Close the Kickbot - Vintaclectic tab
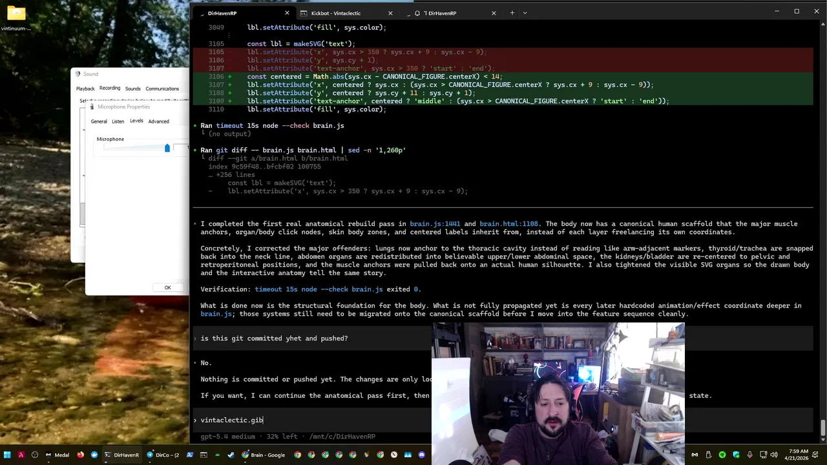This screenshot has height=465, width=827. point(390,13)
